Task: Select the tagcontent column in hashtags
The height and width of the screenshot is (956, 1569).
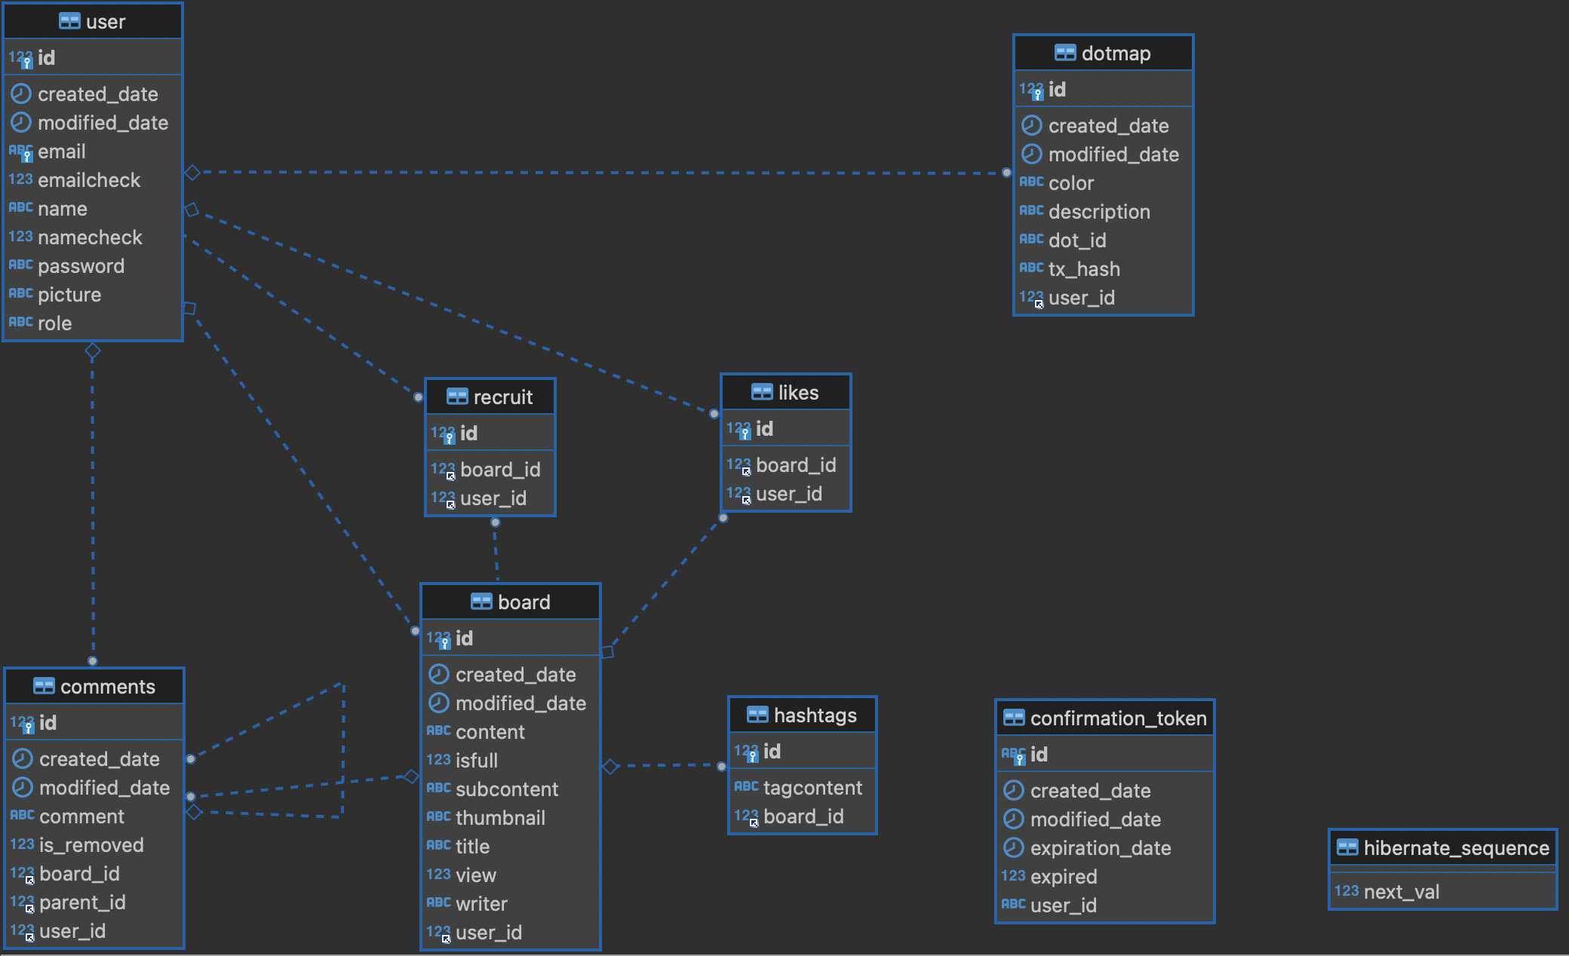Action: pyautogui.click(x=812, y=787)
